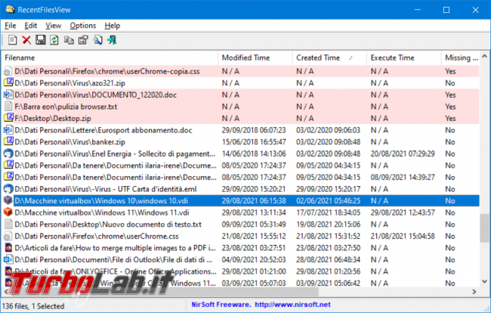
Task: Select the Eurosport abbonamento.doc row
Action: pyautogui.click(x=241, y=130)
